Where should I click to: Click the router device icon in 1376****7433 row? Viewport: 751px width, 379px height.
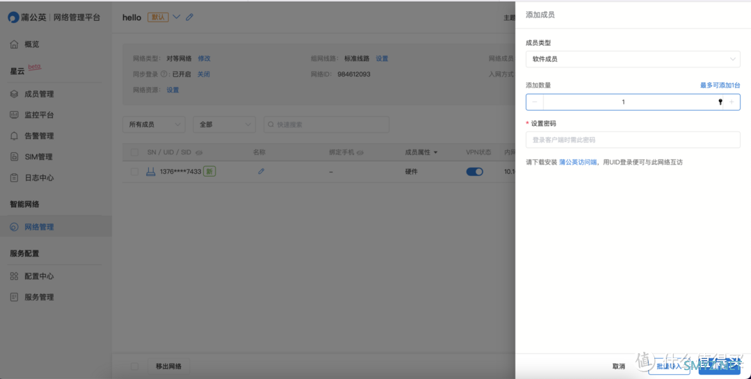point(151,172)
